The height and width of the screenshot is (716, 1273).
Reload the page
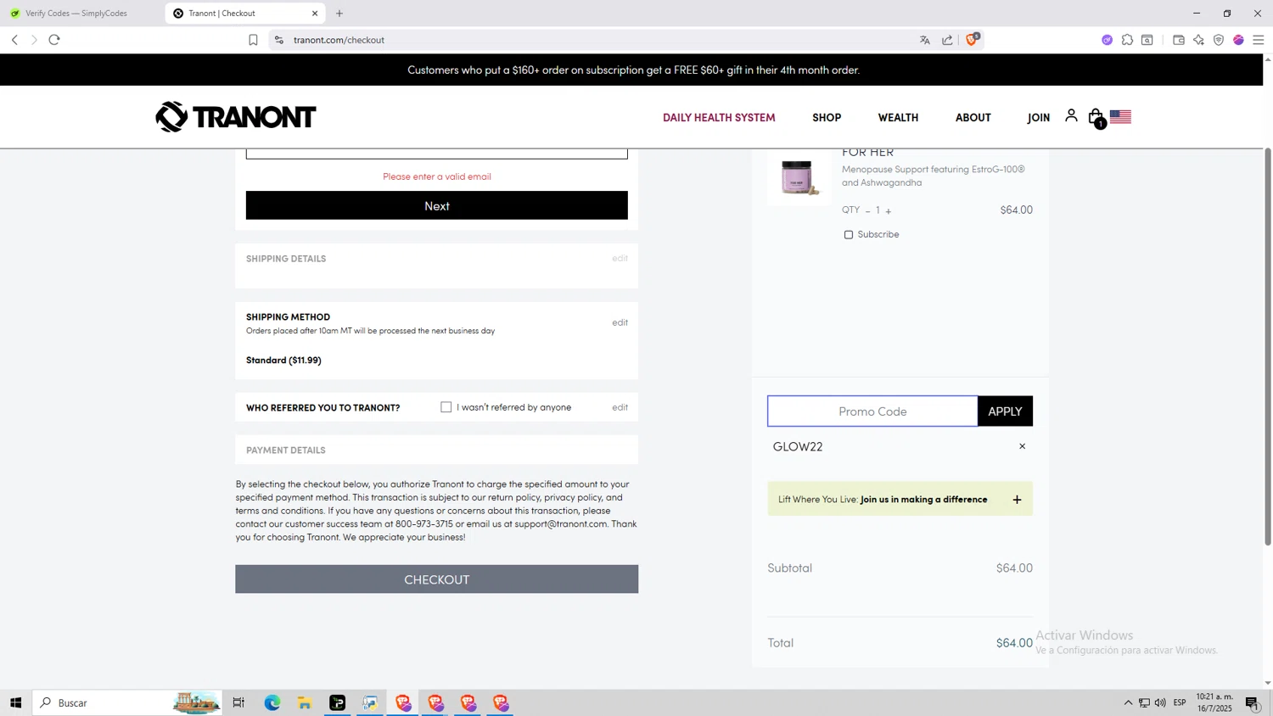point(54,40)
